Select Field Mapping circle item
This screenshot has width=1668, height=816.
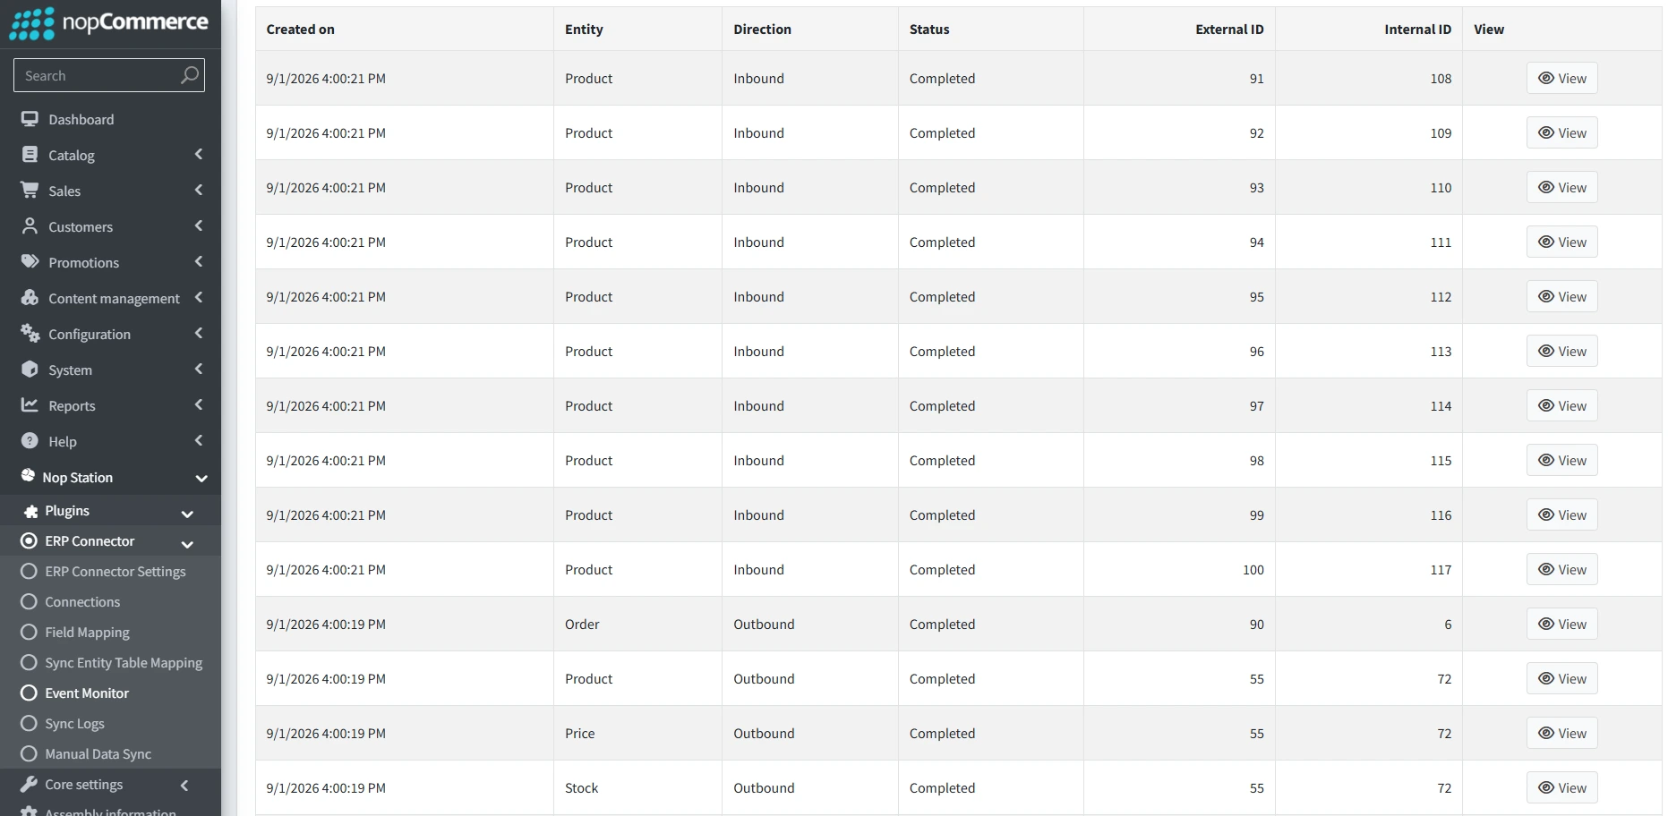click(x=29, y=632)
